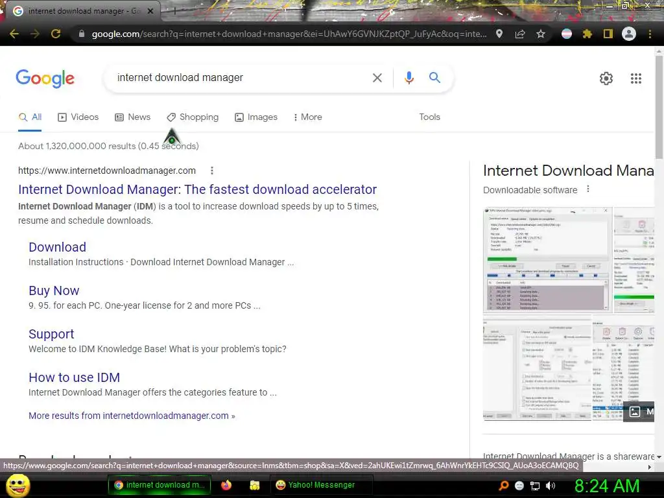This screenshot has height=498, width=664.
Task: Select Chrome window in the taskbar
Action: click(160, 485)
